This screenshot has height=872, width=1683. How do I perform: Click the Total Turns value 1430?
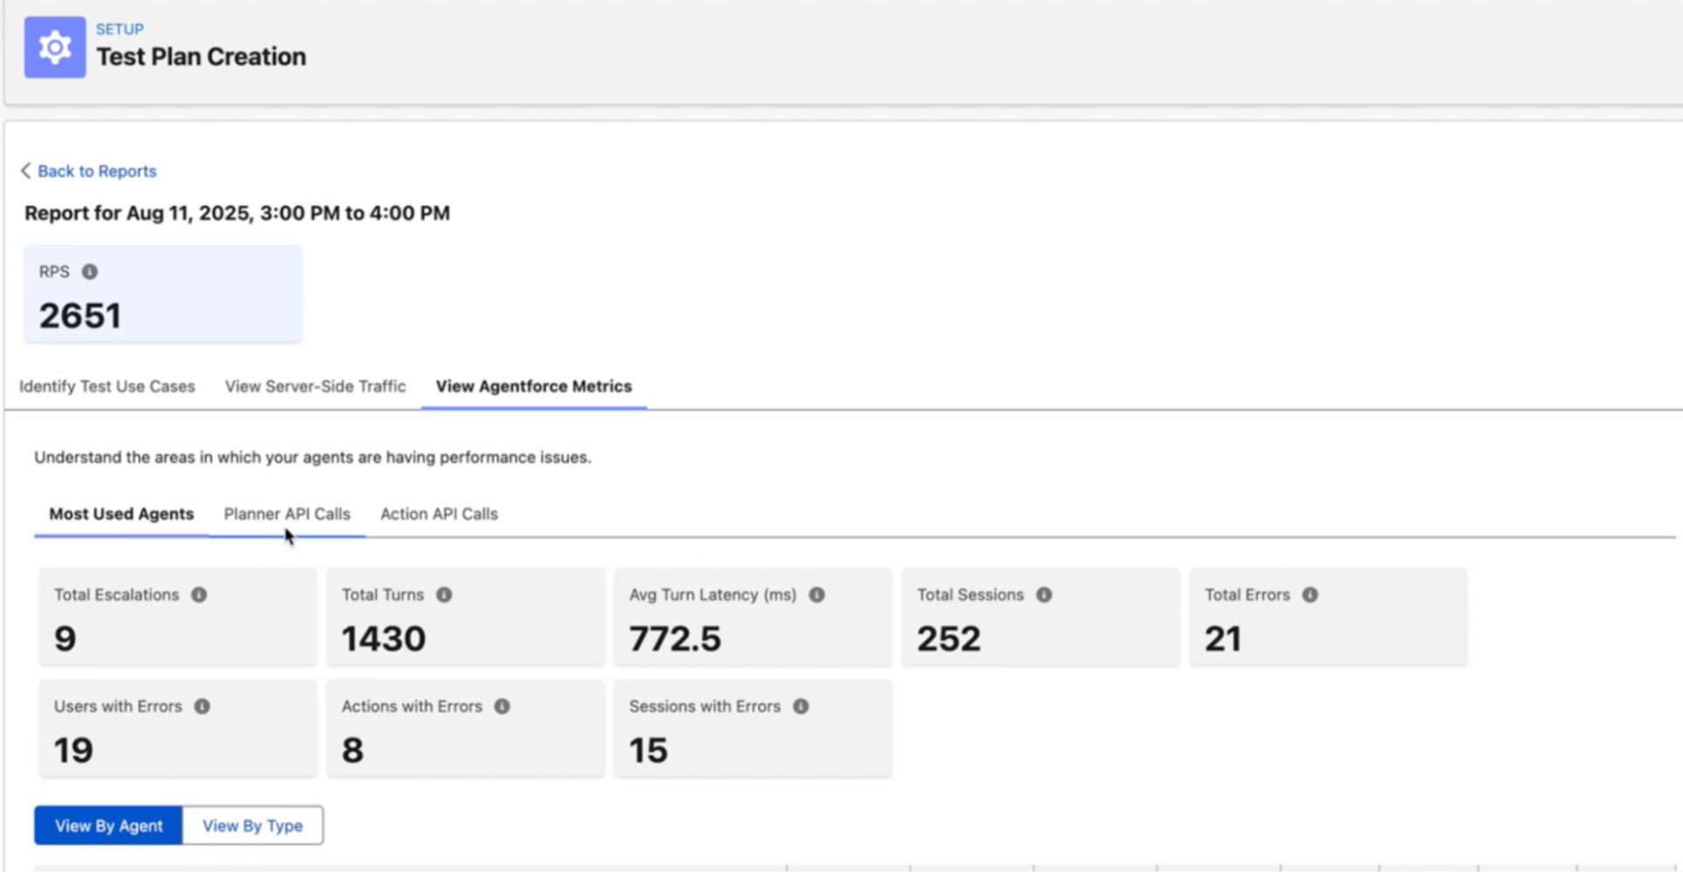[384, 639]
